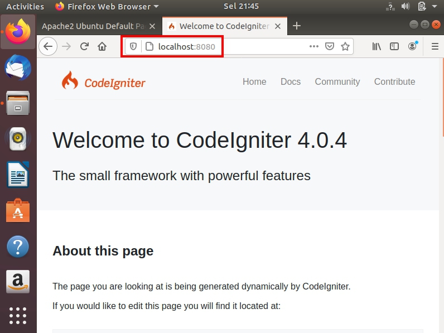Open the Firefox home page

[102, 46]
